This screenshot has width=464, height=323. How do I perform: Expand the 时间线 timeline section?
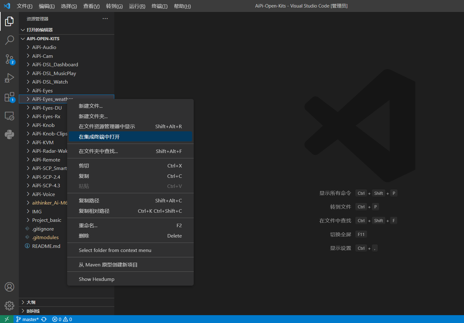pyautogui.click(x=23, y=311)
